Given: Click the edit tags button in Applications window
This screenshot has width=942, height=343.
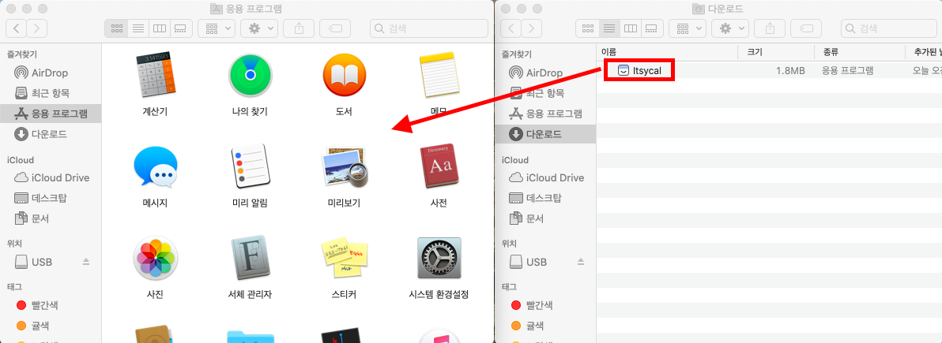Looking at the screenshot, I should click(334, 28).
